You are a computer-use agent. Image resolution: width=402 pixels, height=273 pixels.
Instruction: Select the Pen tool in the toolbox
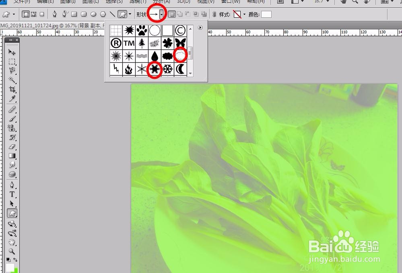coord(12,185)
